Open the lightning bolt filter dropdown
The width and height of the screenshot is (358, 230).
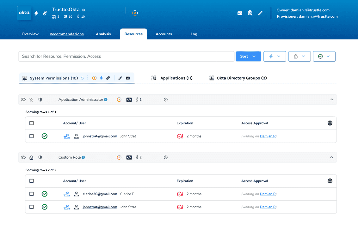tap(275, 56)
